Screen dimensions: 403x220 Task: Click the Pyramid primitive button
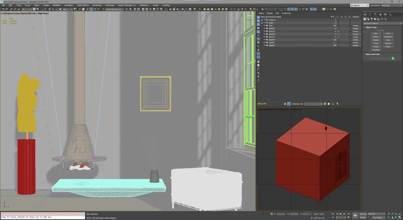[388, 43]
